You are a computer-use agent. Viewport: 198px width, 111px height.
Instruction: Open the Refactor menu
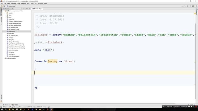click(x=24, y=3)
